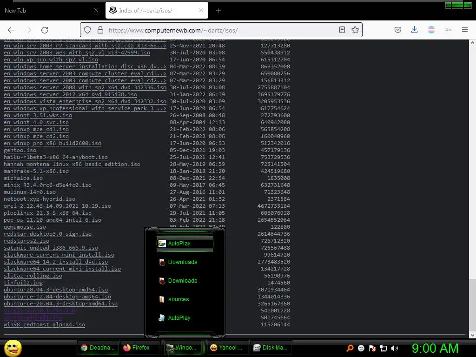Download en_winnt_3.51.wks.iso
Viewport: 476px width, 357px height.
click(x=38, y=115)
